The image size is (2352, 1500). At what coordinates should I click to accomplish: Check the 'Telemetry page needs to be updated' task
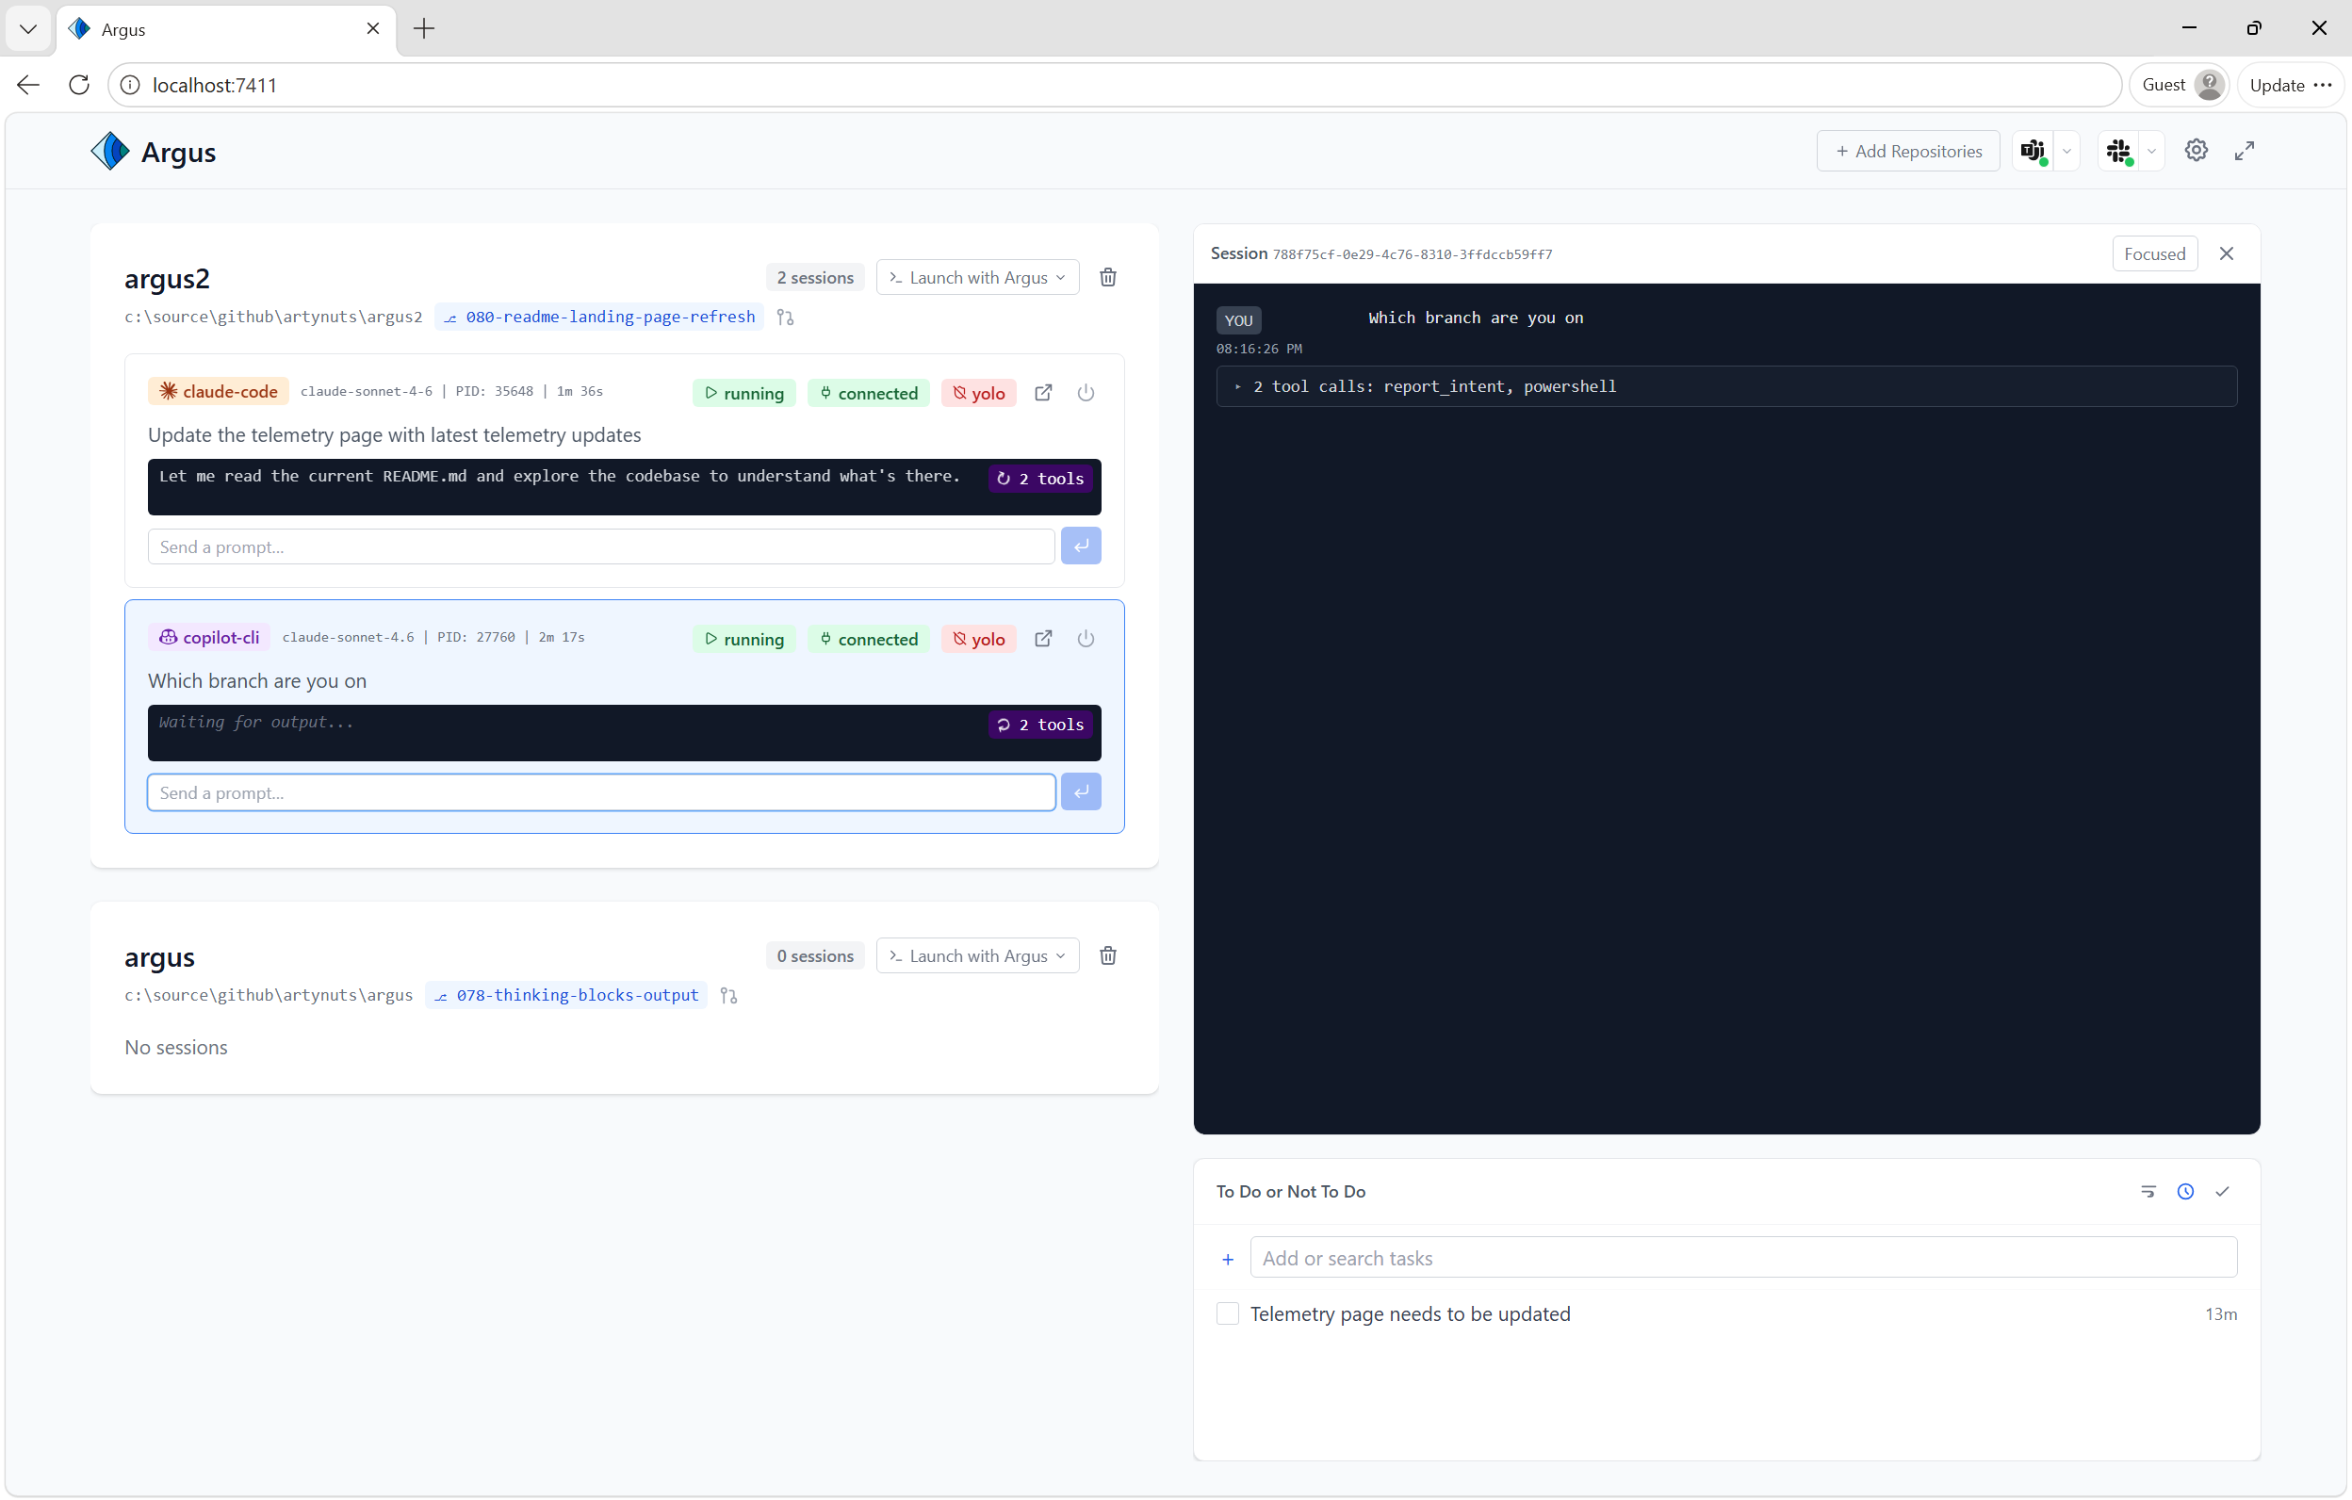[1228, 1313]
